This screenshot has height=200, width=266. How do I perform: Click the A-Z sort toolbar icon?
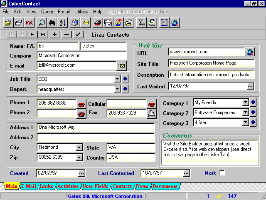(63, 23)
